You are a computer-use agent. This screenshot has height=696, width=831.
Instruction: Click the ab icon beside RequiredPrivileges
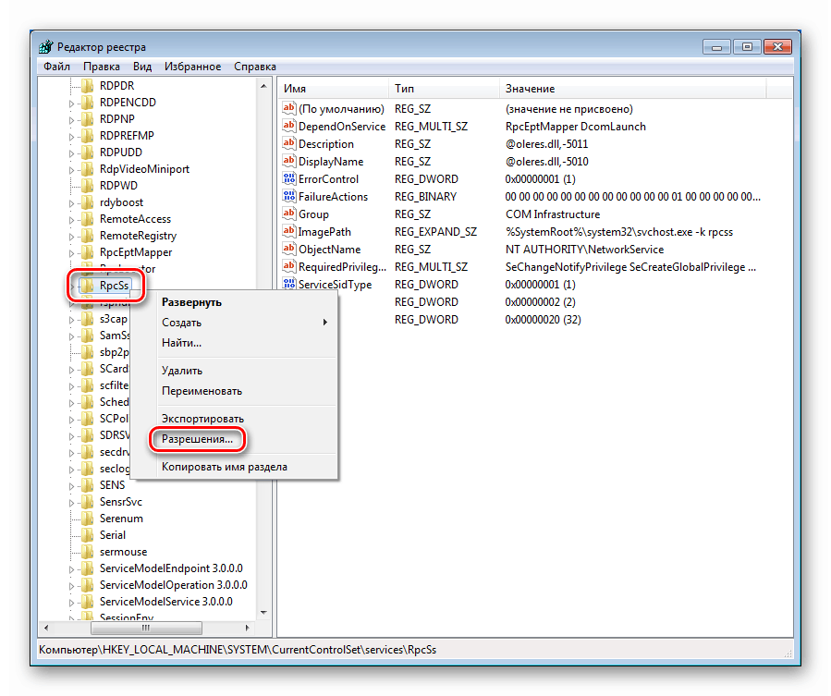click(288, 266)
